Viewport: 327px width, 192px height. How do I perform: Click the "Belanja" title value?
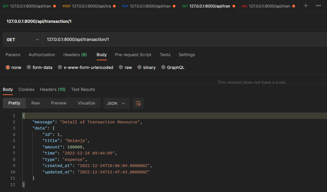[x=76, y=141]
